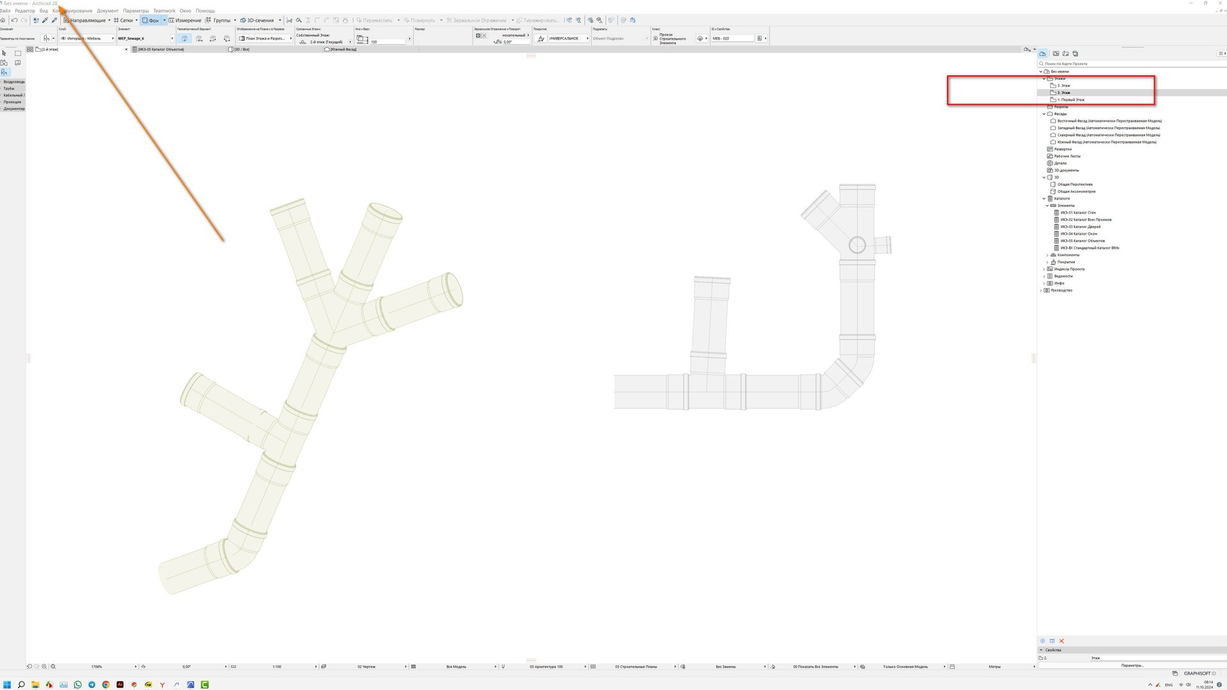
Task: Switch to ИКЭ-05 Каталог Объектов tab
Action: [161, 49]
